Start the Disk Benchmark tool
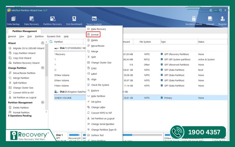Viewport: 235px width, 147px height. pyautogui.click(x=74, y=21)
